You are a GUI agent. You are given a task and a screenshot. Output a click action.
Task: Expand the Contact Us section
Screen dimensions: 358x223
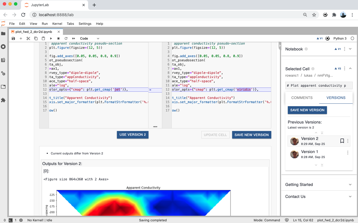(x=350, y=197)
